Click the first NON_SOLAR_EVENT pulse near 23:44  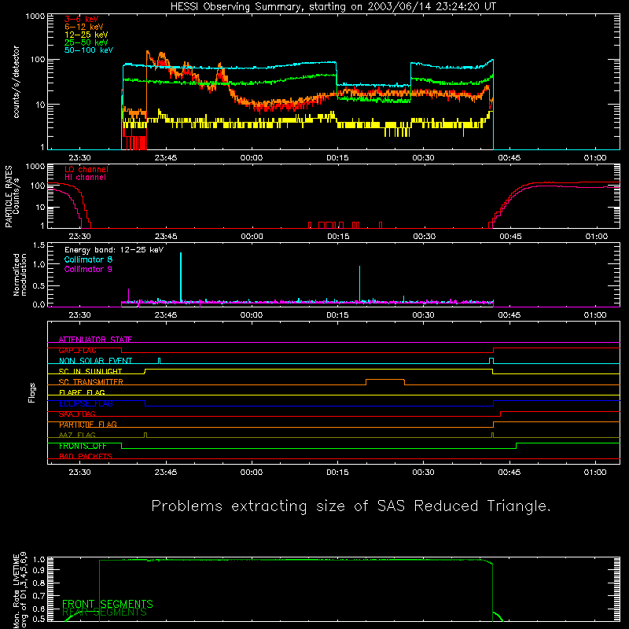click(160, 361)
